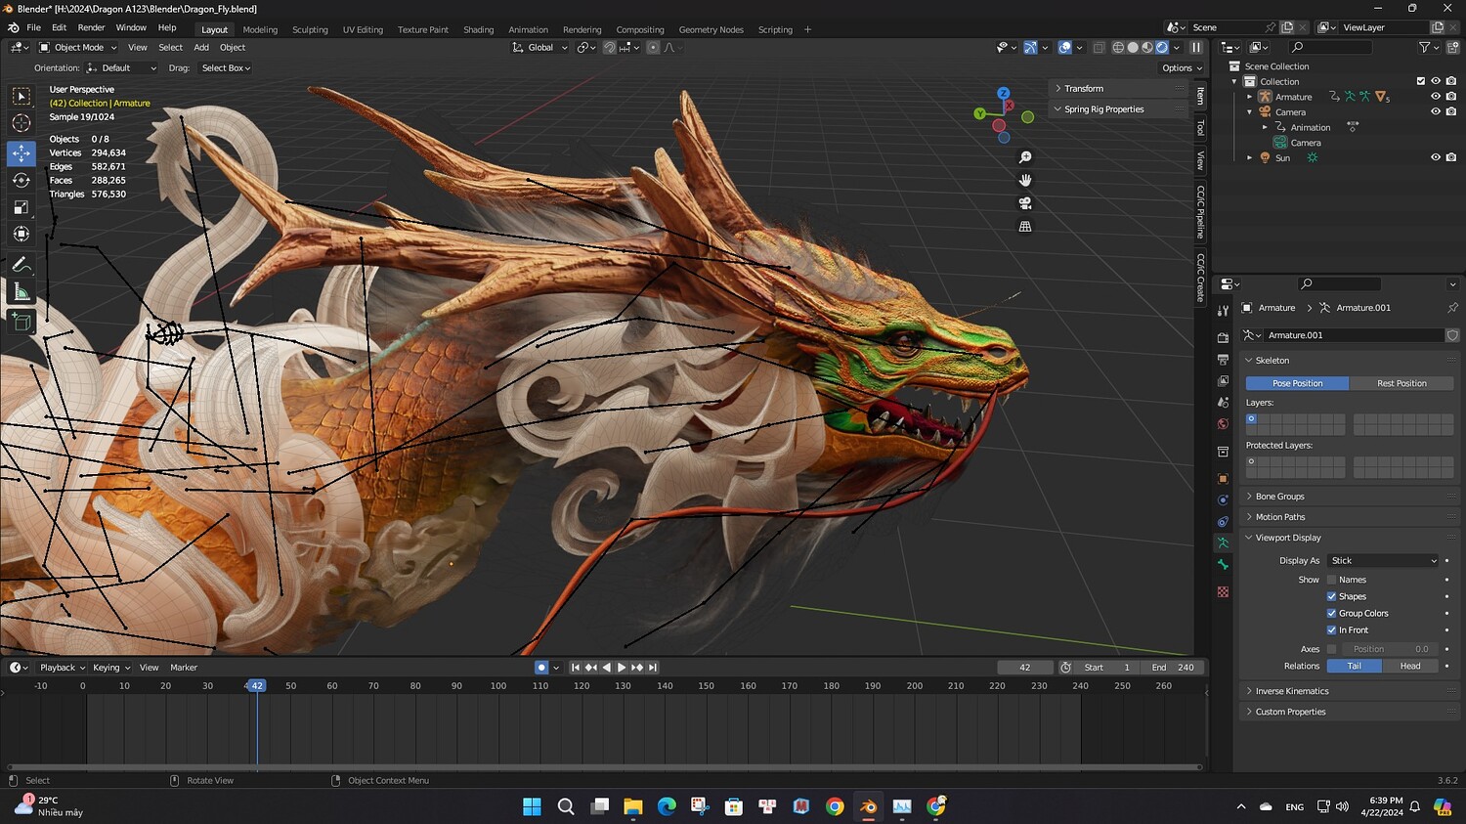Enable the Names checkbox
The height and width of the screenshot is (824, 1466).
click(x=1331, y=580)
